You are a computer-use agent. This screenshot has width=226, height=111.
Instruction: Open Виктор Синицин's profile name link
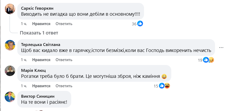pos(38,96)
